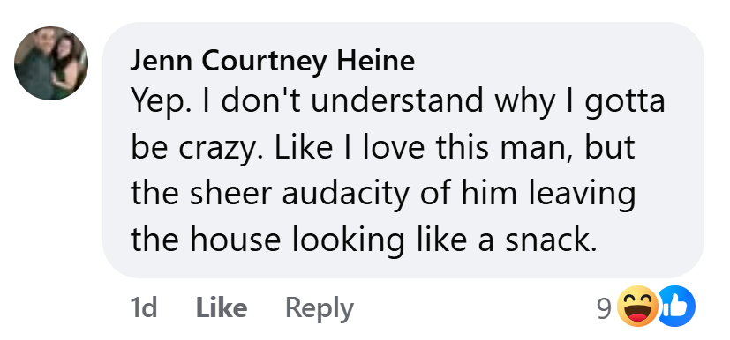Image resolution: width=730 pixels, height=340 pixels.
Task: Click the blue thumbs-up reaction icon
Action: pos(676,307)
